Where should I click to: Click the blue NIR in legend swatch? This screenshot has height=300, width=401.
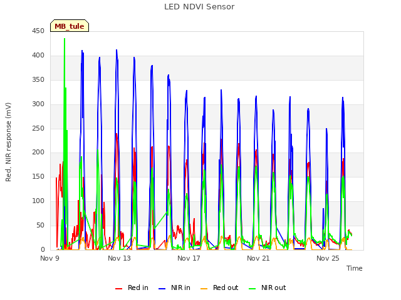(x=162, y=289)
